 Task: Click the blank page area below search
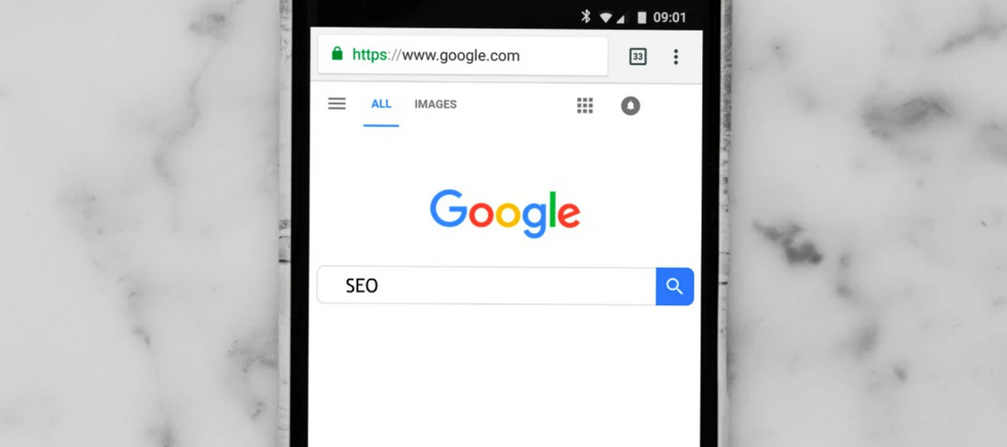click(504, 378)
